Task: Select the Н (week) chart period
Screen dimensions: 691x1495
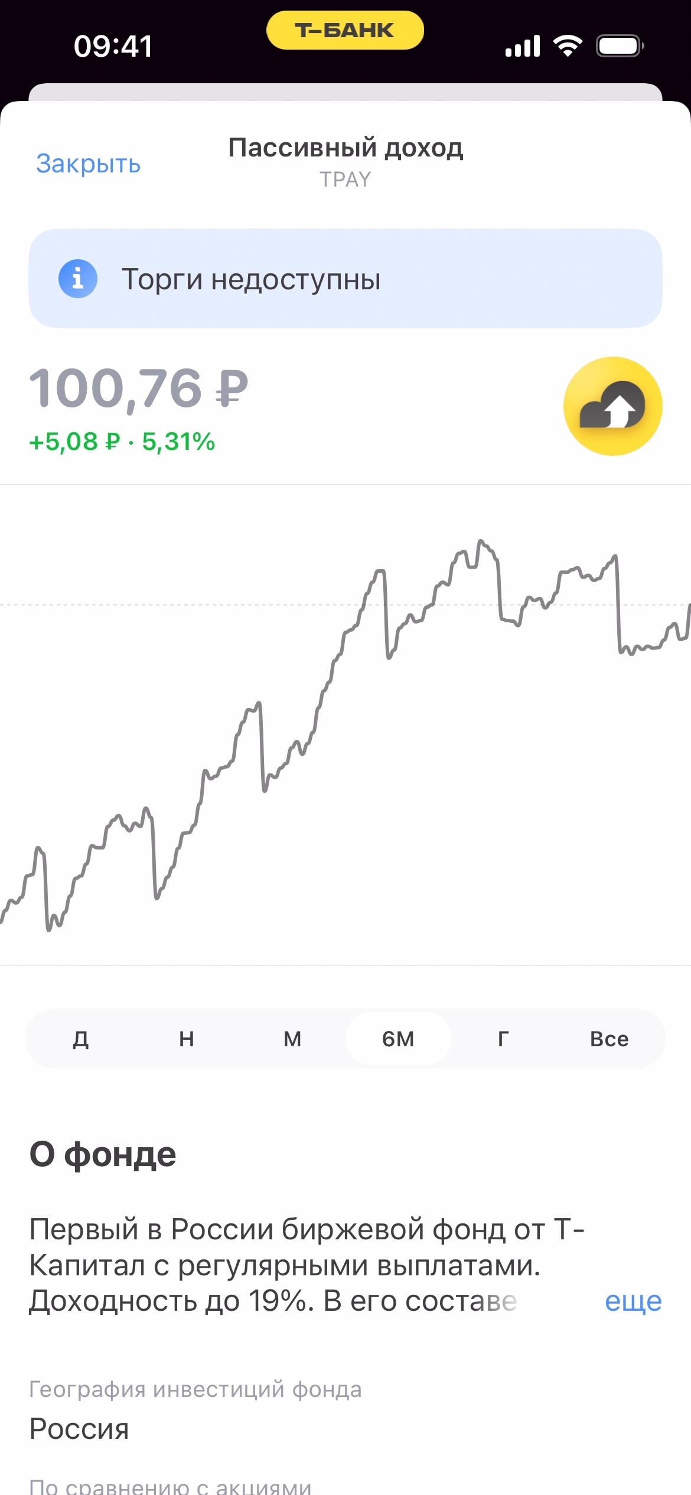Action: (x=187, y=1039)
